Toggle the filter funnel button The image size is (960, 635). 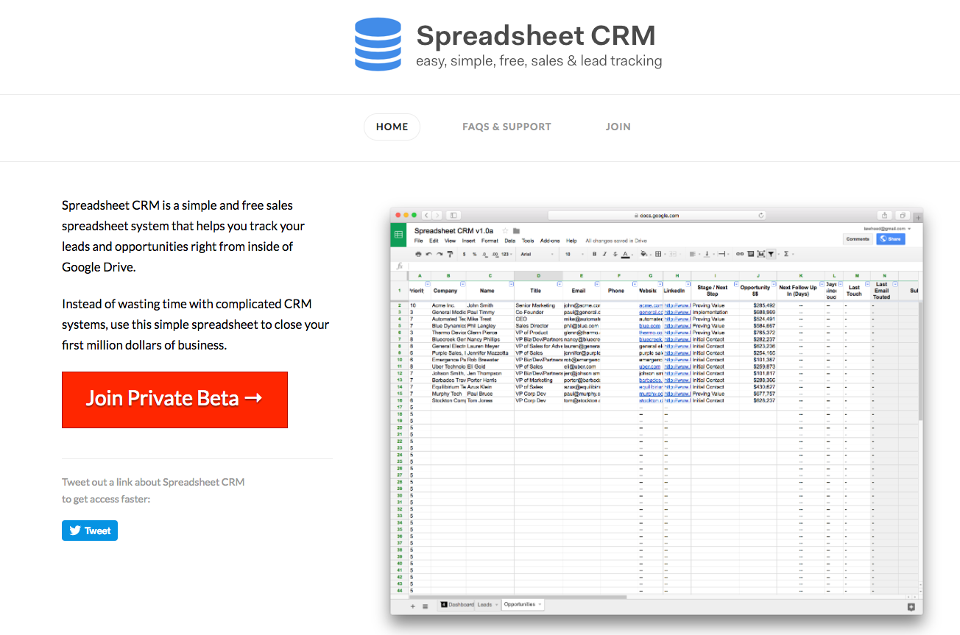(x=771, y=254)
